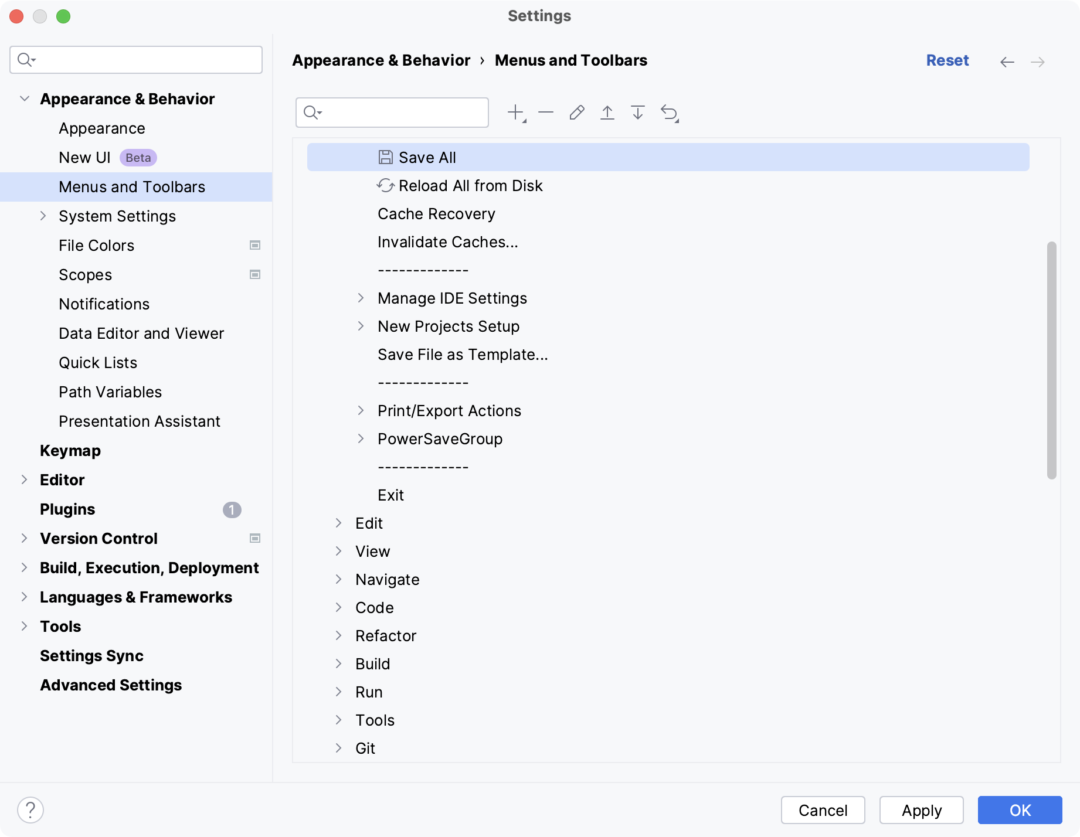Click the Save All floppy disk icon
The width and height of the screenshot is (1080, 837).
click(386, 157)
